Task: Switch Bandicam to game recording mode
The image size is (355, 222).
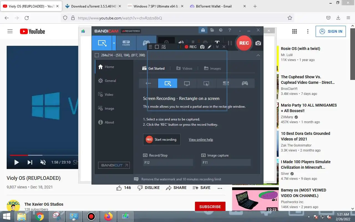Action: tap(146, 43)
